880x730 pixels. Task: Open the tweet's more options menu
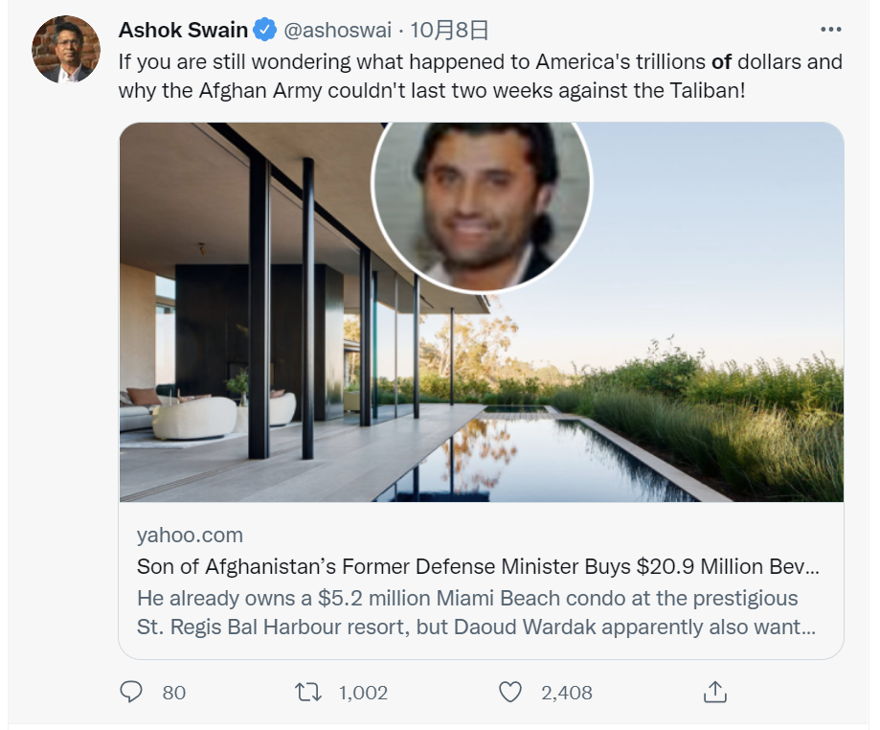tap(830, 30)
